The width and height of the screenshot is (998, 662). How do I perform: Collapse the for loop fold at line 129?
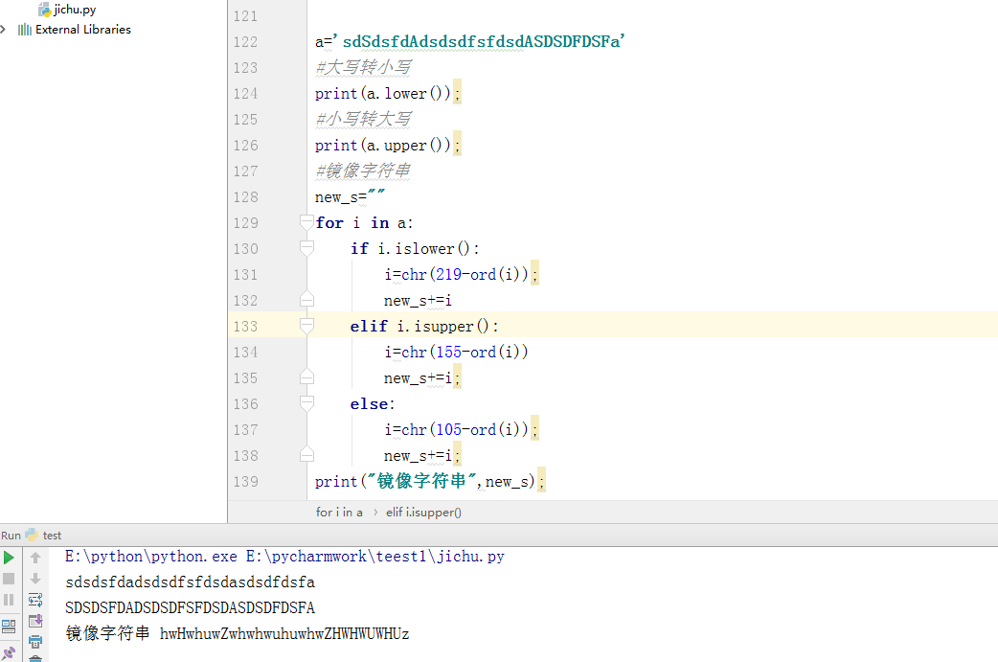[x=306, y=223]
